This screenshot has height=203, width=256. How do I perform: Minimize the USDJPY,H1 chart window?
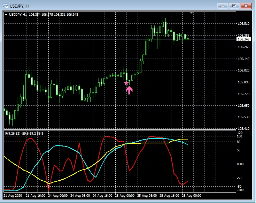222,6
